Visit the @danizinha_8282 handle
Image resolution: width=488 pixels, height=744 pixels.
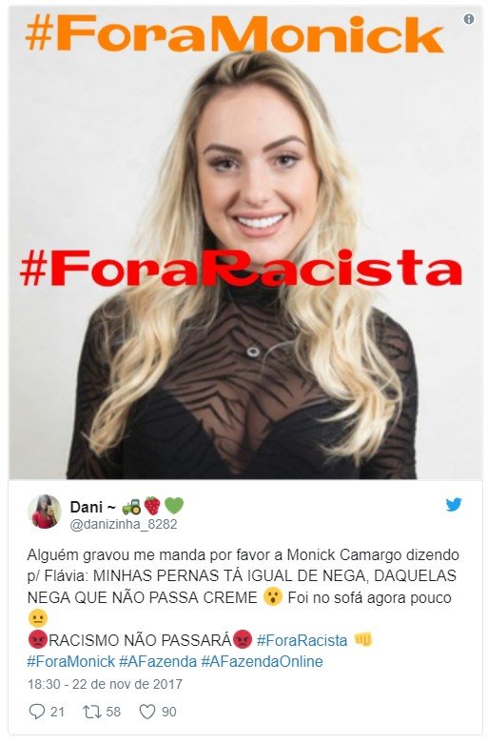pyautogui.click(x=124, y=524)
